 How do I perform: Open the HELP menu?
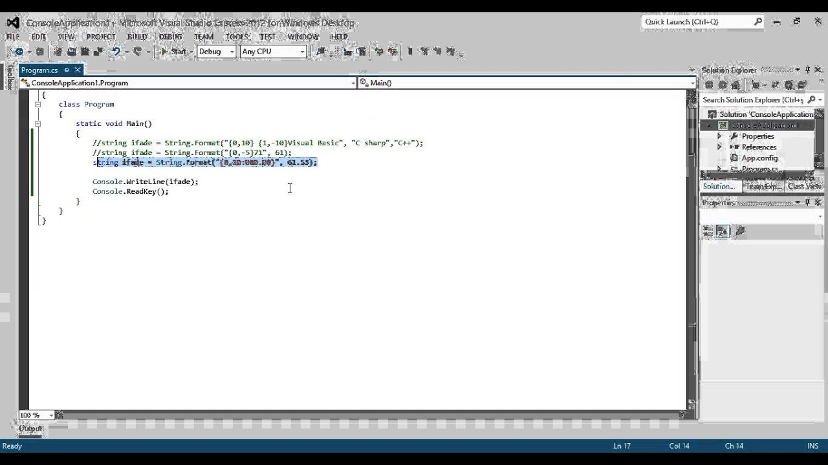point(340,37)
